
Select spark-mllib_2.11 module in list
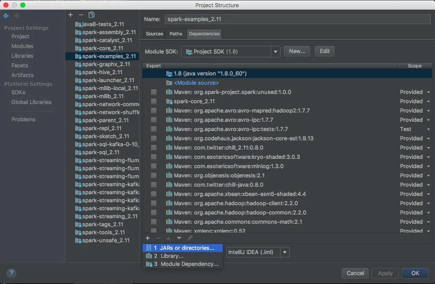[x=103, y=96]
